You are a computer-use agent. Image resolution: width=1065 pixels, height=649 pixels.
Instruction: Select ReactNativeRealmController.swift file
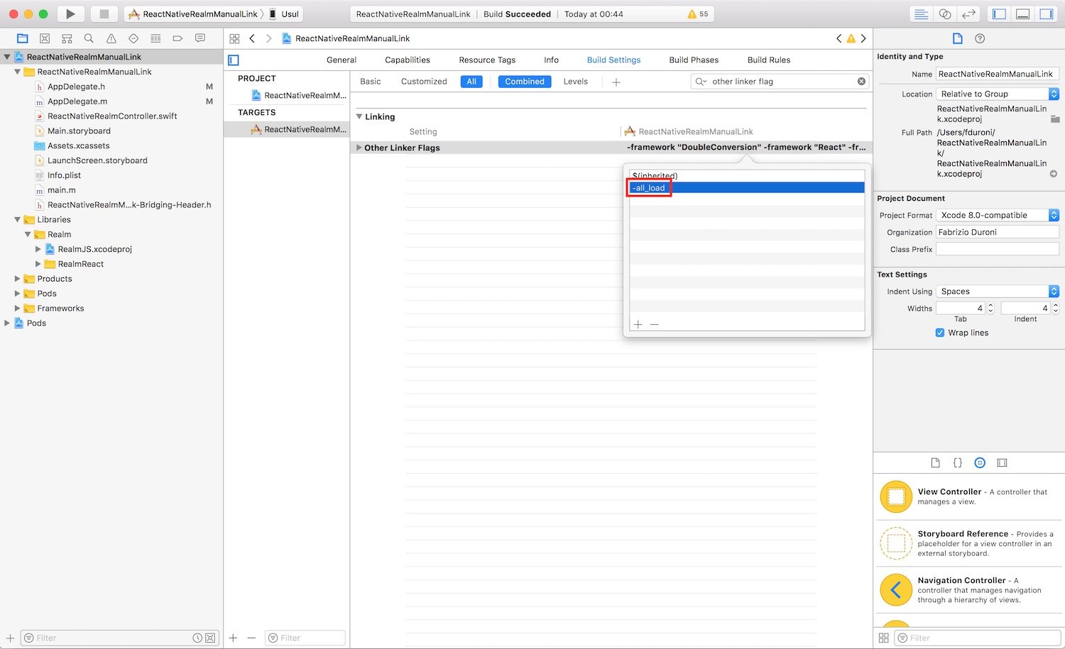point(112,116)
